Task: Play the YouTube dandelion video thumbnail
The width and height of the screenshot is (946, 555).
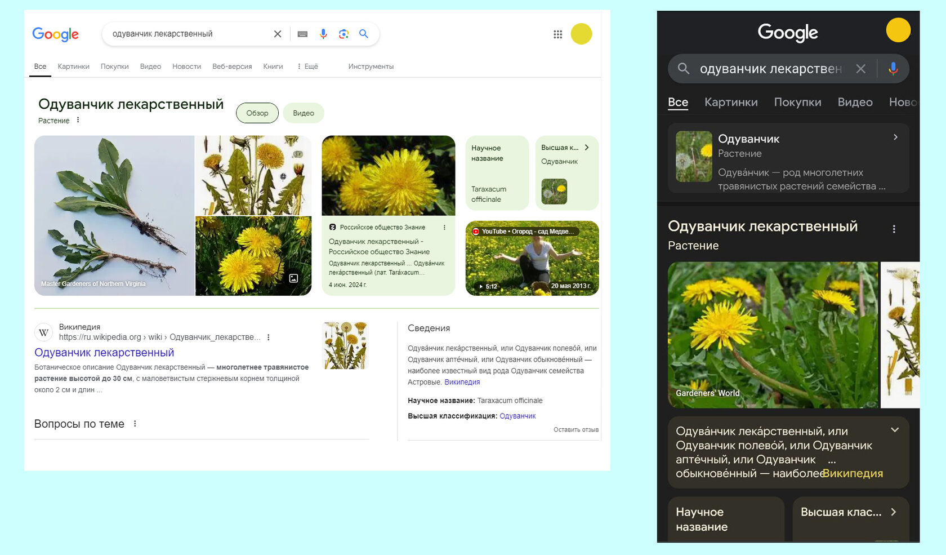Action: pyautogui.click(x=532, y=258)
